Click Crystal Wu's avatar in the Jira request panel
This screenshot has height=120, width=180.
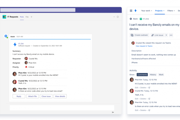pyautogui.click(x=133, y=43)
